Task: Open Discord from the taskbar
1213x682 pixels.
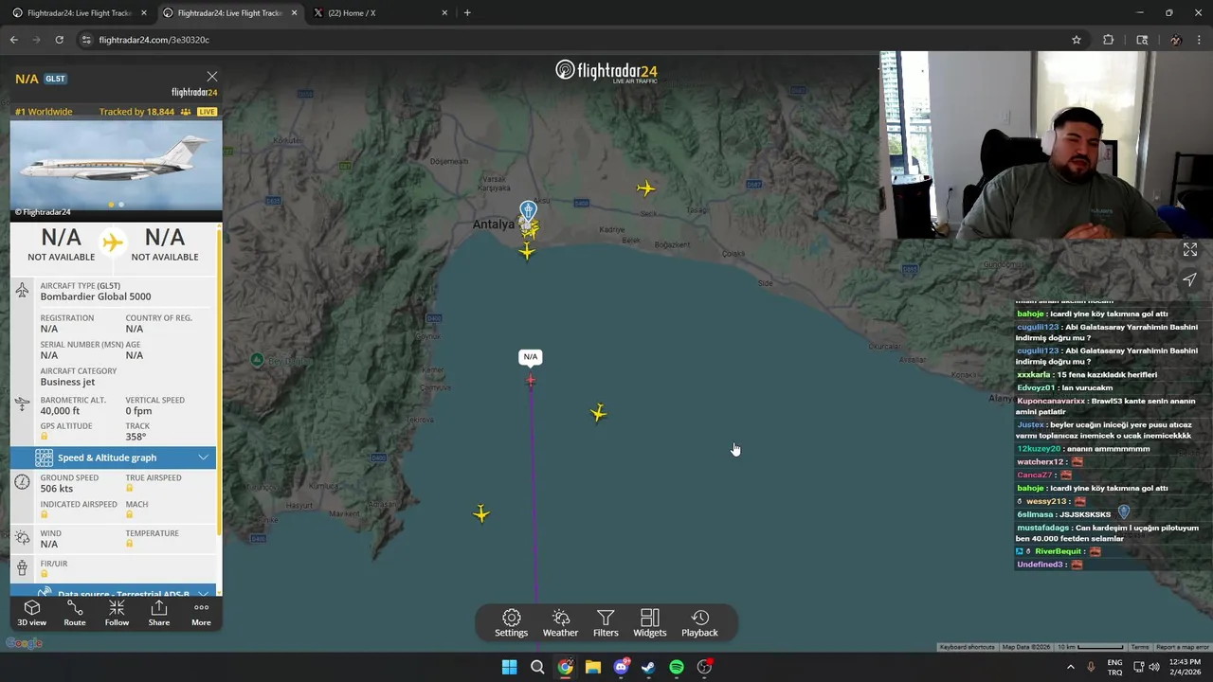Action: (621, 667)
